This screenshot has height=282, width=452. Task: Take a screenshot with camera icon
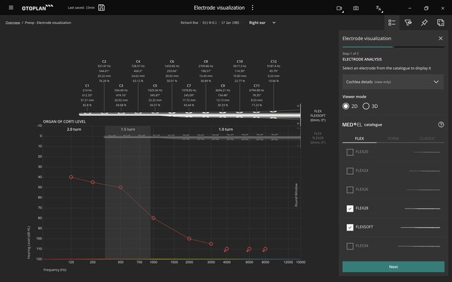pyautogui.click(x=356, y=8)
